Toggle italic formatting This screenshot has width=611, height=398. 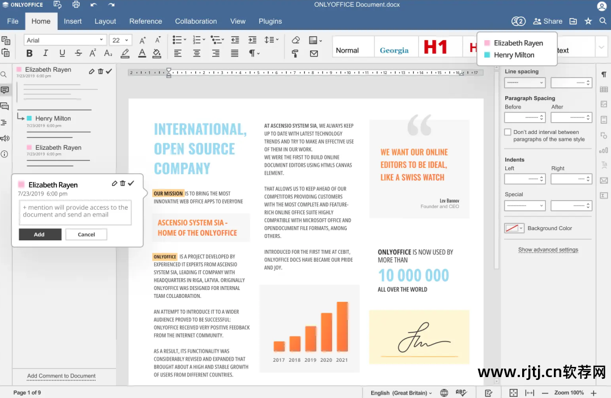(46, 53)
